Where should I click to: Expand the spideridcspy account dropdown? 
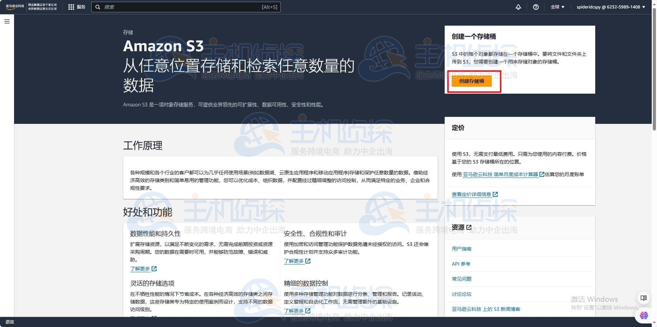611,7
